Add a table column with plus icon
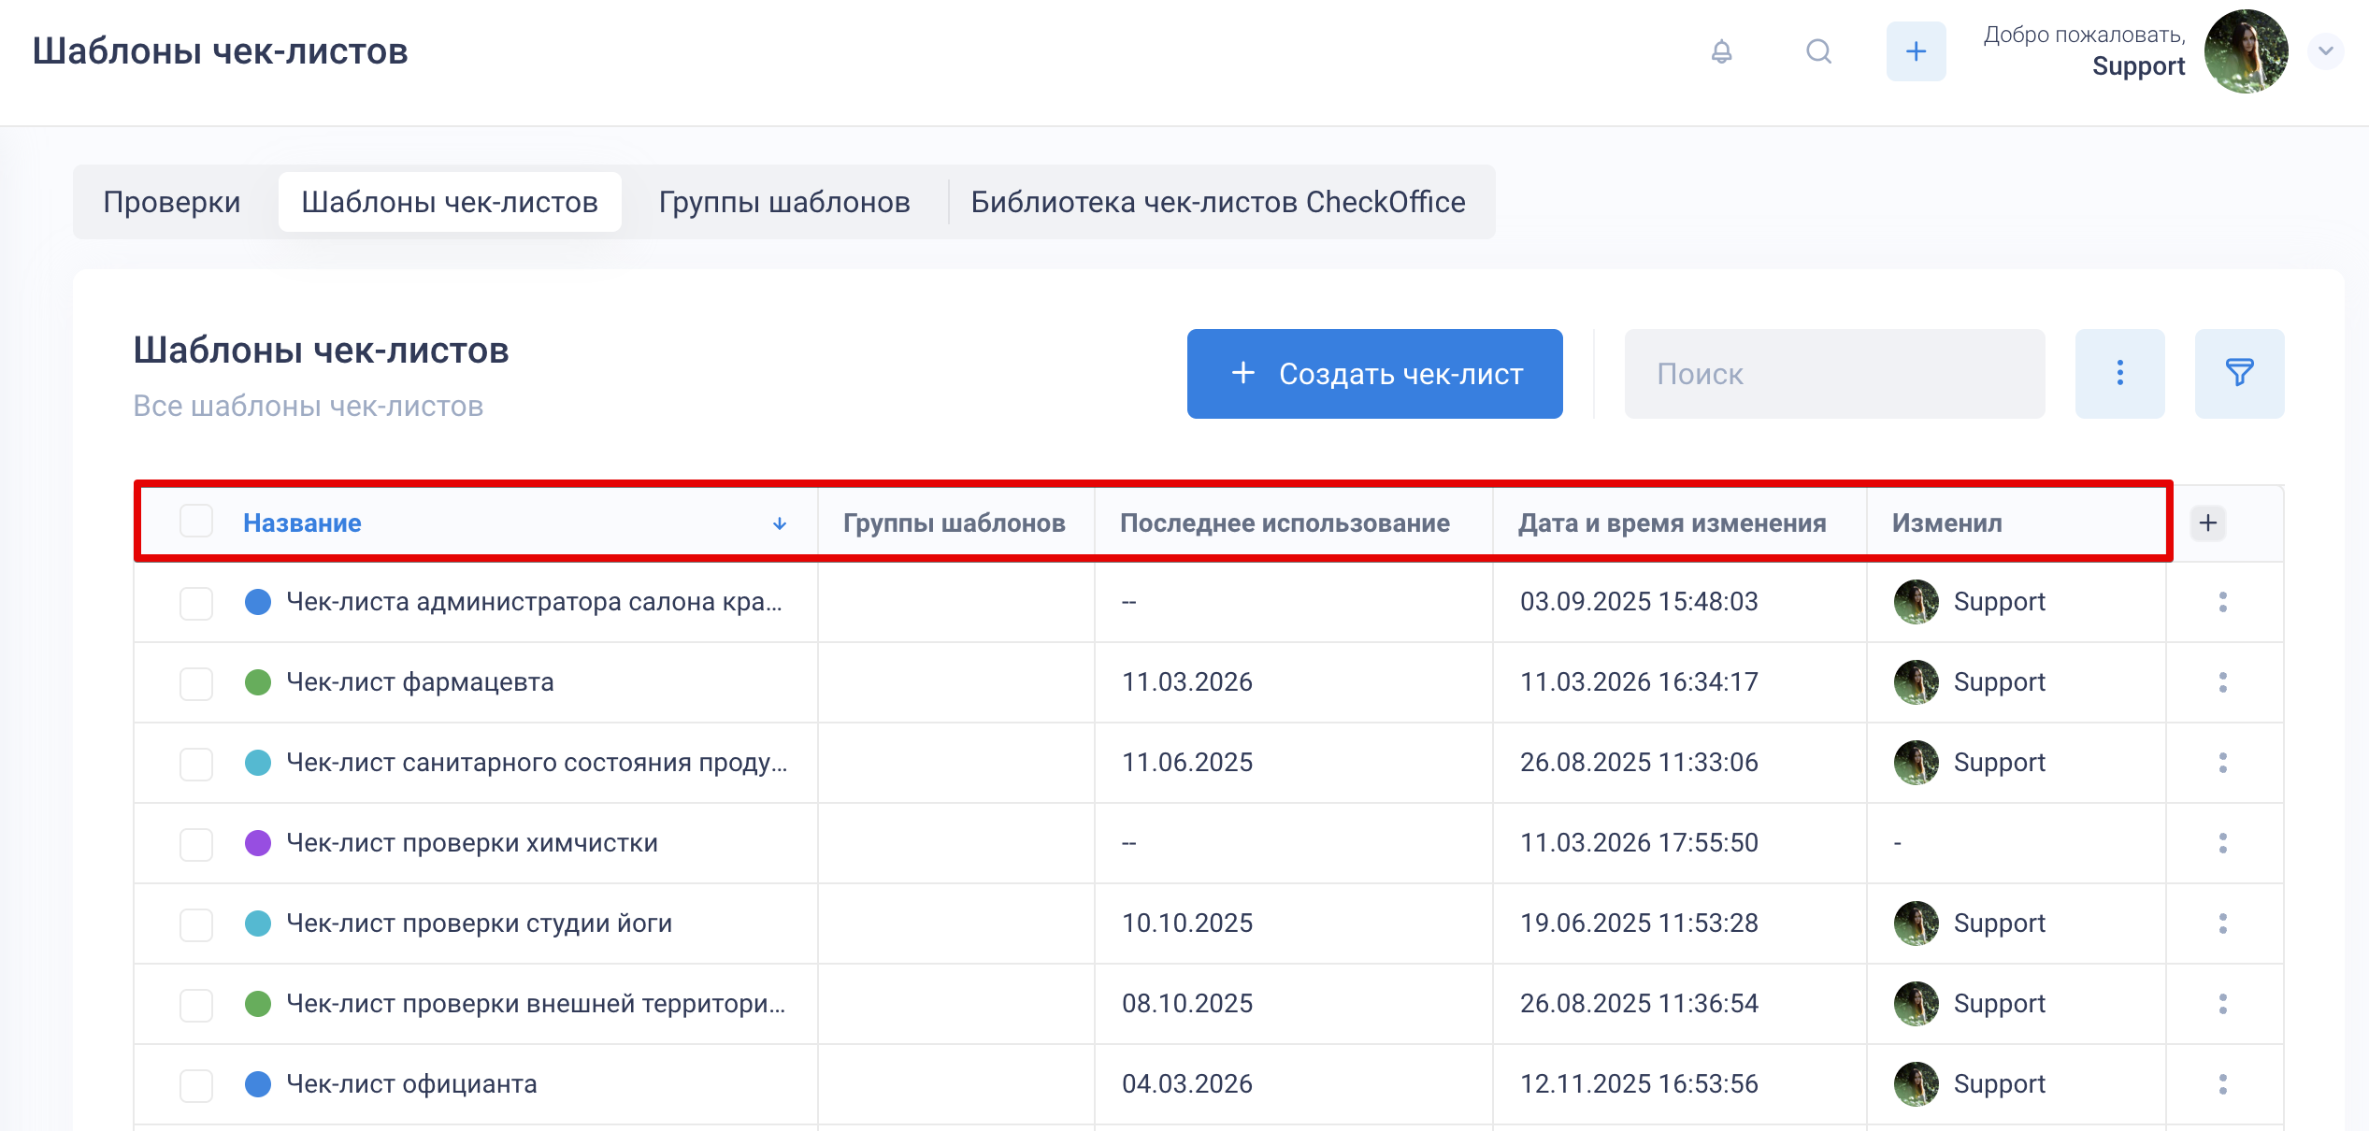Image resolution: width=2369 pixels, height=1131 pixels. (x=2208, y=523)
